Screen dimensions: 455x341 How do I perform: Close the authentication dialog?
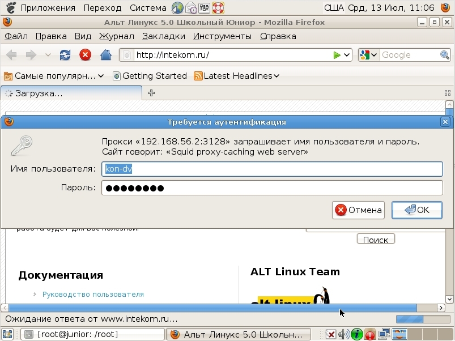click(445, 122)
